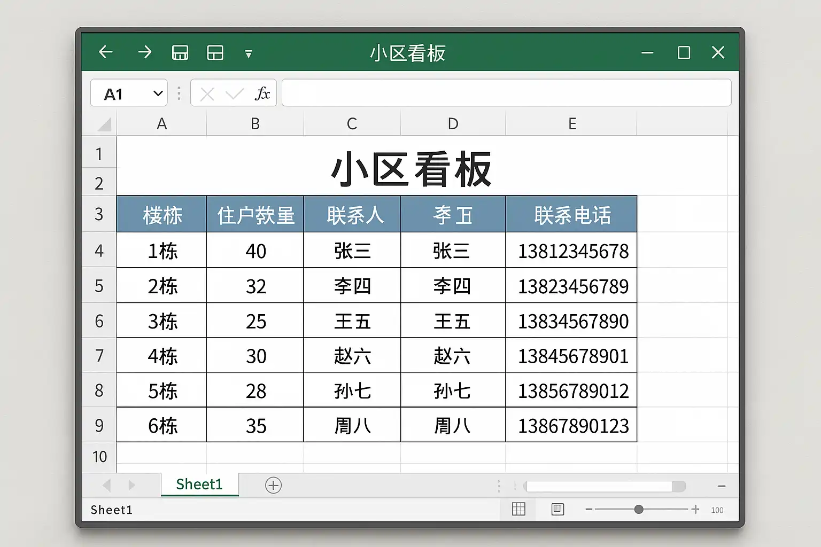Click the table layout icon beside save

tap(215, 53)
